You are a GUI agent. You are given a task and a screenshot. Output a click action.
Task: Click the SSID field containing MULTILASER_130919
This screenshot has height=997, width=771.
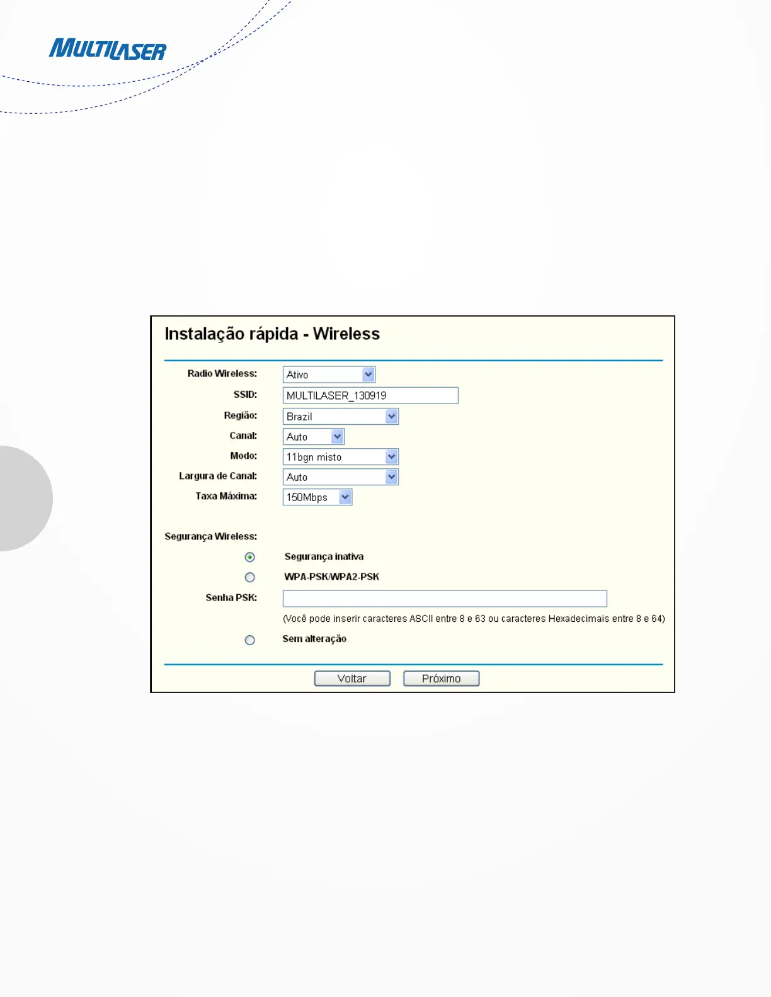370,395
